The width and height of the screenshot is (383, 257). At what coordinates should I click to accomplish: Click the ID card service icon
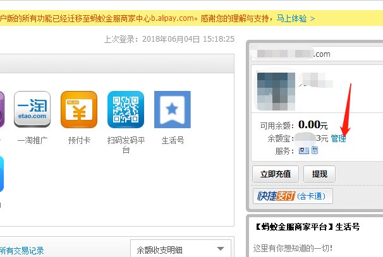pyautogui.click(x=303, y=150)
